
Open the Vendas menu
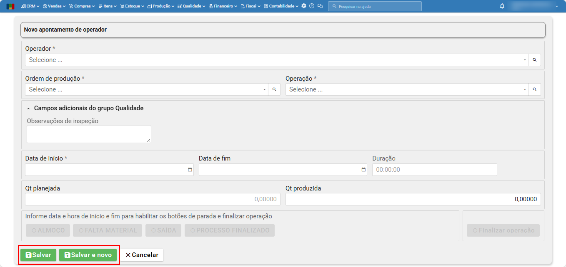click(x=55, y=6)
